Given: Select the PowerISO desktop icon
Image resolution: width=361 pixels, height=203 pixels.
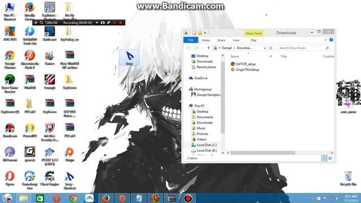Looking at the screenshot, I should (x=30, y=130).
